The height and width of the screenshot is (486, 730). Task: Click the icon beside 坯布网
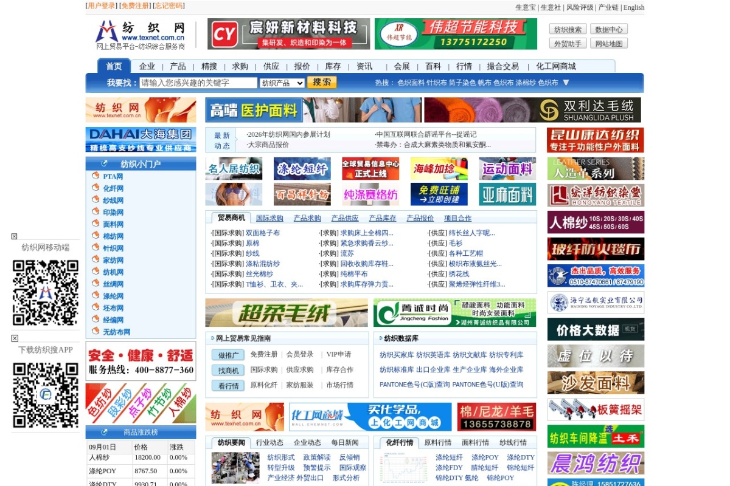[96, 307]
